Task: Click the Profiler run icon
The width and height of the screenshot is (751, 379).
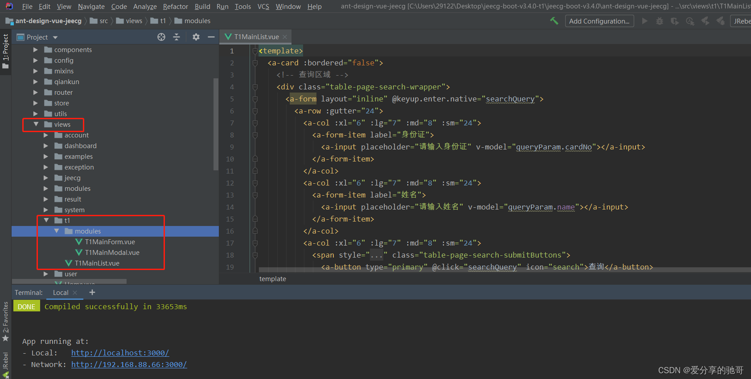Action: click(690, 21)
